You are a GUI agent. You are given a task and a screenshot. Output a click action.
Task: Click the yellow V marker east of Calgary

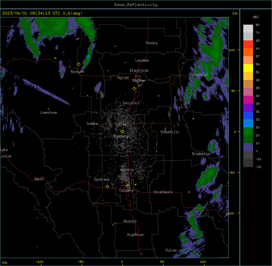tap(135, 184)
